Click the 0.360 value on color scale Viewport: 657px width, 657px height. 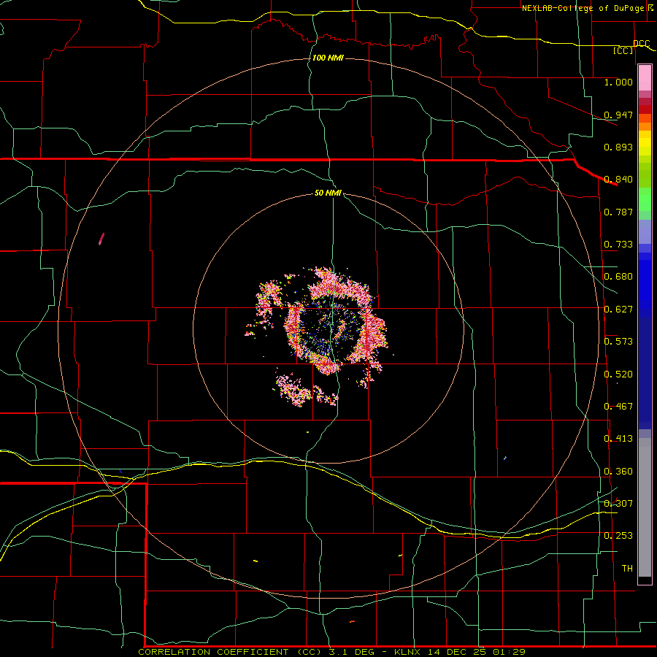(618, 472)
